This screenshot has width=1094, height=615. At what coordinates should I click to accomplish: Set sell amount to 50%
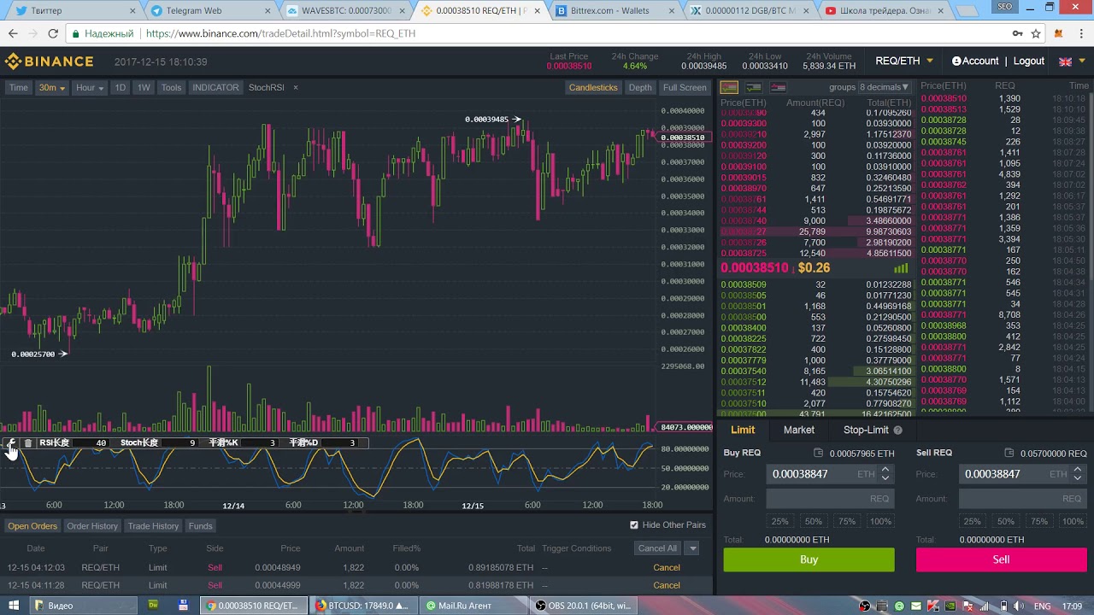click(x=1005, y=521)
